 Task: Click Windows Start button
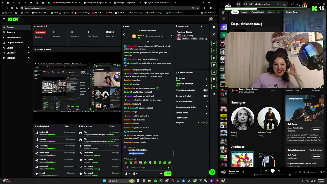(x=104, y=181)
